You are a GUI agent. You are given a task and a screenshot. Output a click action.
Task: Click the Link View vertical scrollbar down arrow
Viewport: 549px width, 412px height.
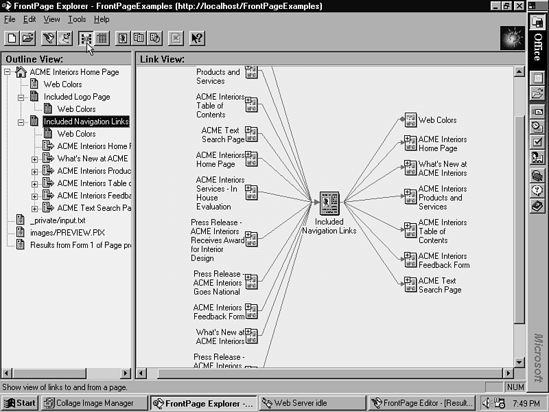click(519, 361)
